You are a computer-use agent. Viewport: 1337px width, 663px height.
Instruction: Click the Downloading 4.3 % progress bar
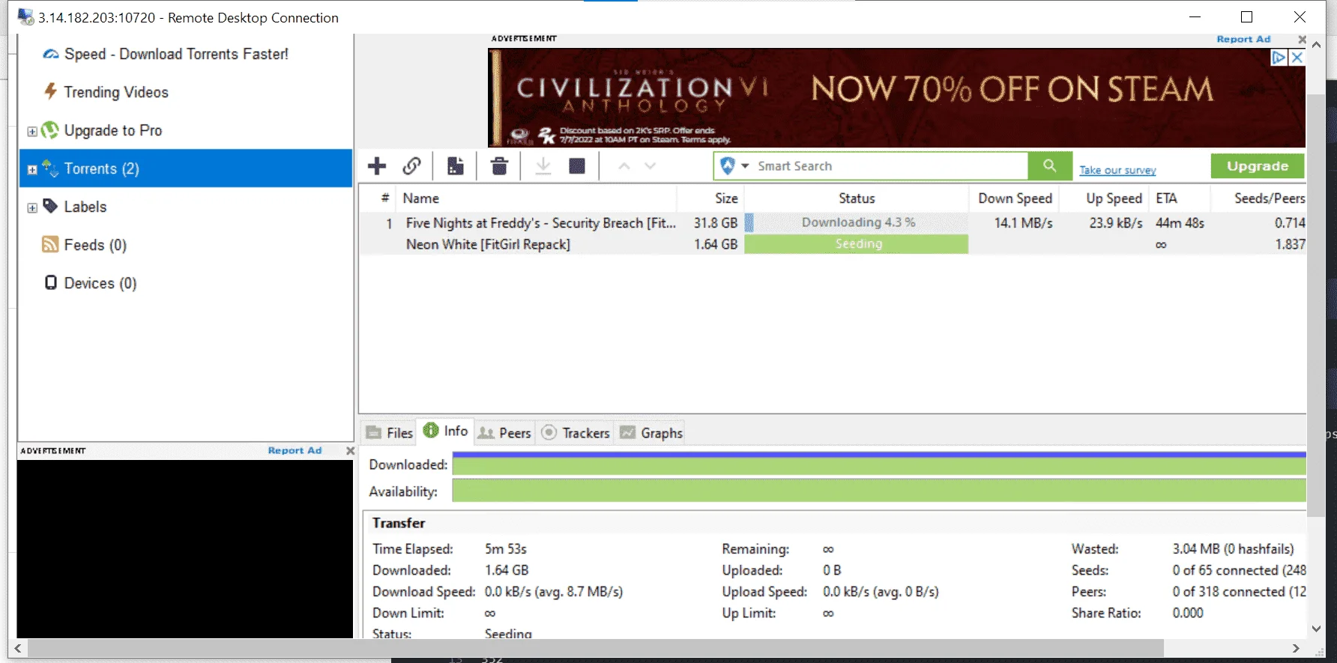click(x=857, y=222)
